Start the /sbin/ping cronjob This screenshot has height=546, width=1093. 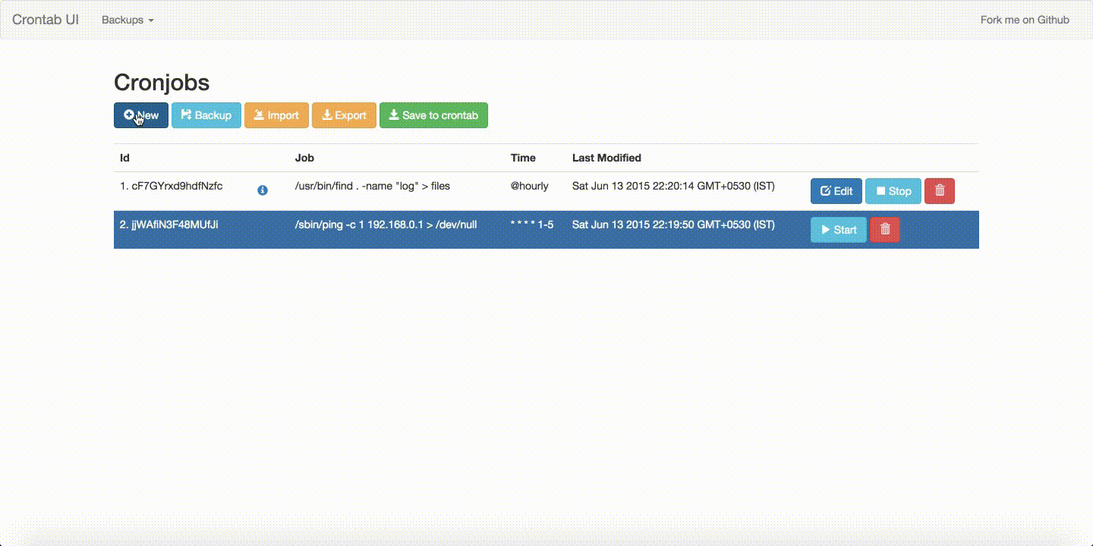[x=839, y=230]
